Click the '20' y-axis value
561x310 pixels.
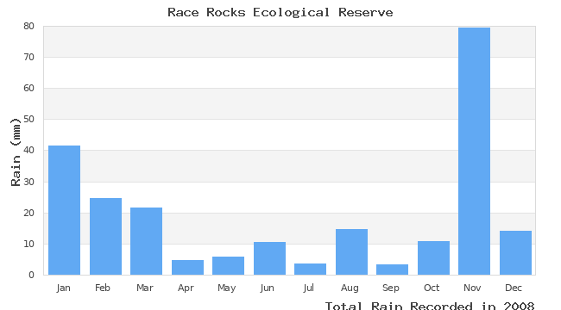click(x=29, y=213)
